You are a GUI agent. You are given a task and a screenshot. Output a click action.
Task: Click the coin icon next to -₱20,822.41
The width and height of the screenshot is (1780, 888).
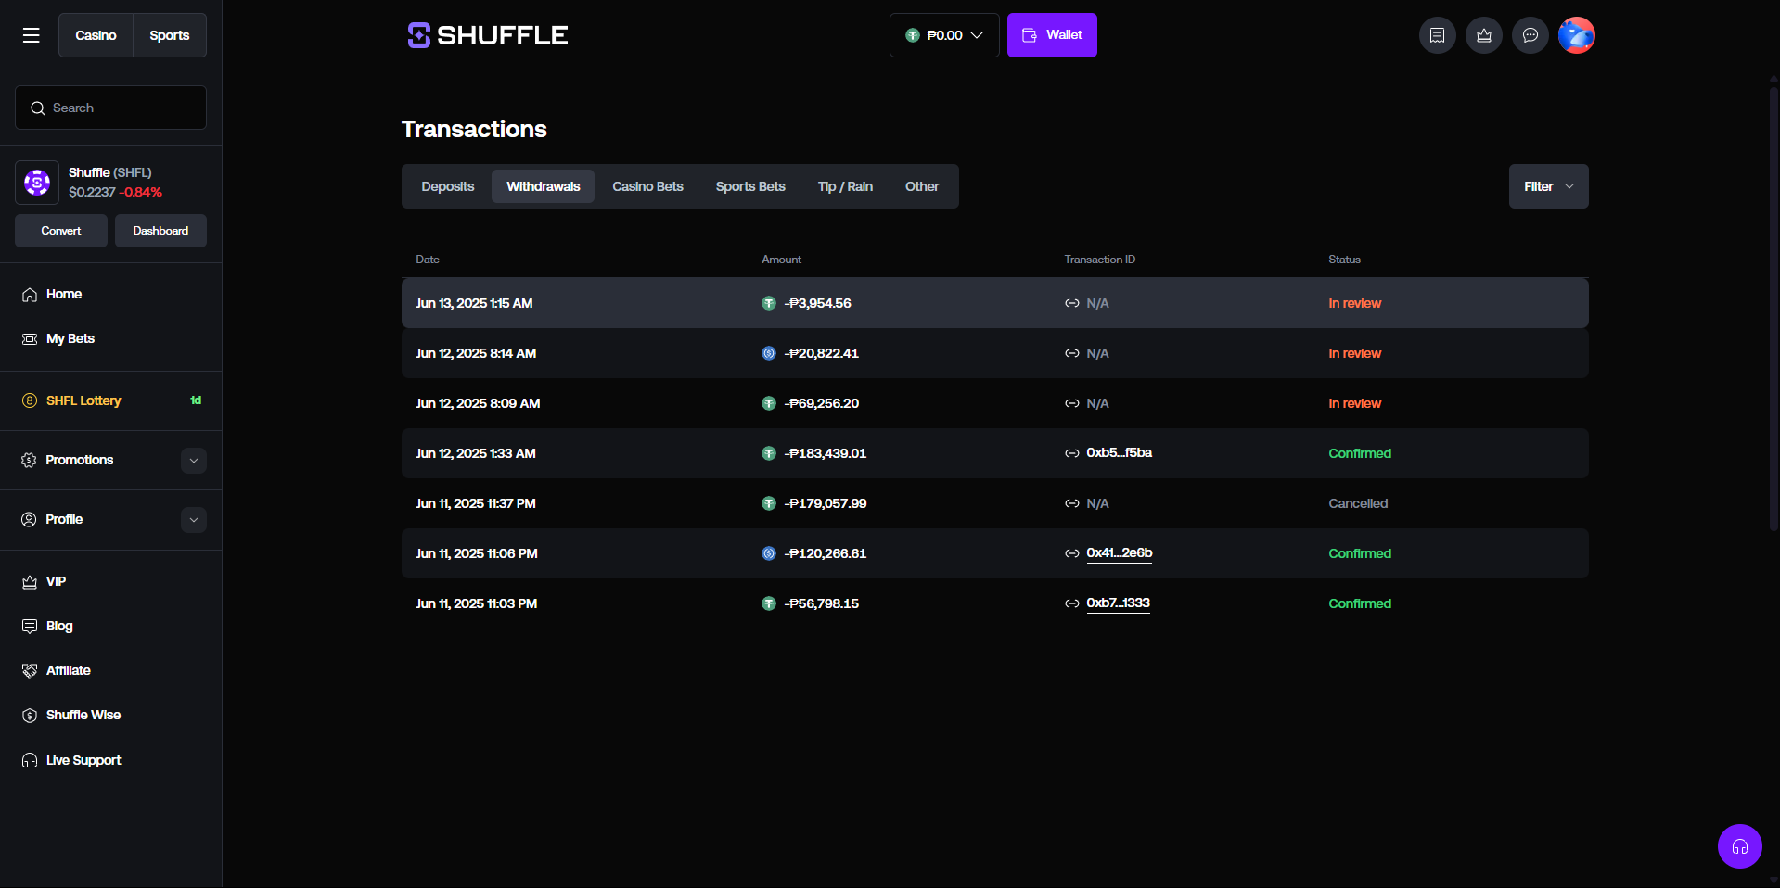pyautogui.click(x=768, y=353)
